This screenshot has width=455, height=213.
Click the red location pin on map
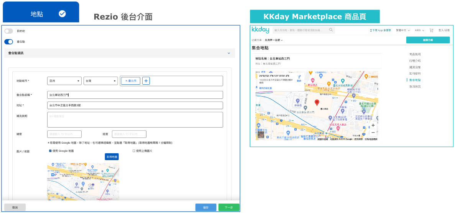(x=317, y=102)
